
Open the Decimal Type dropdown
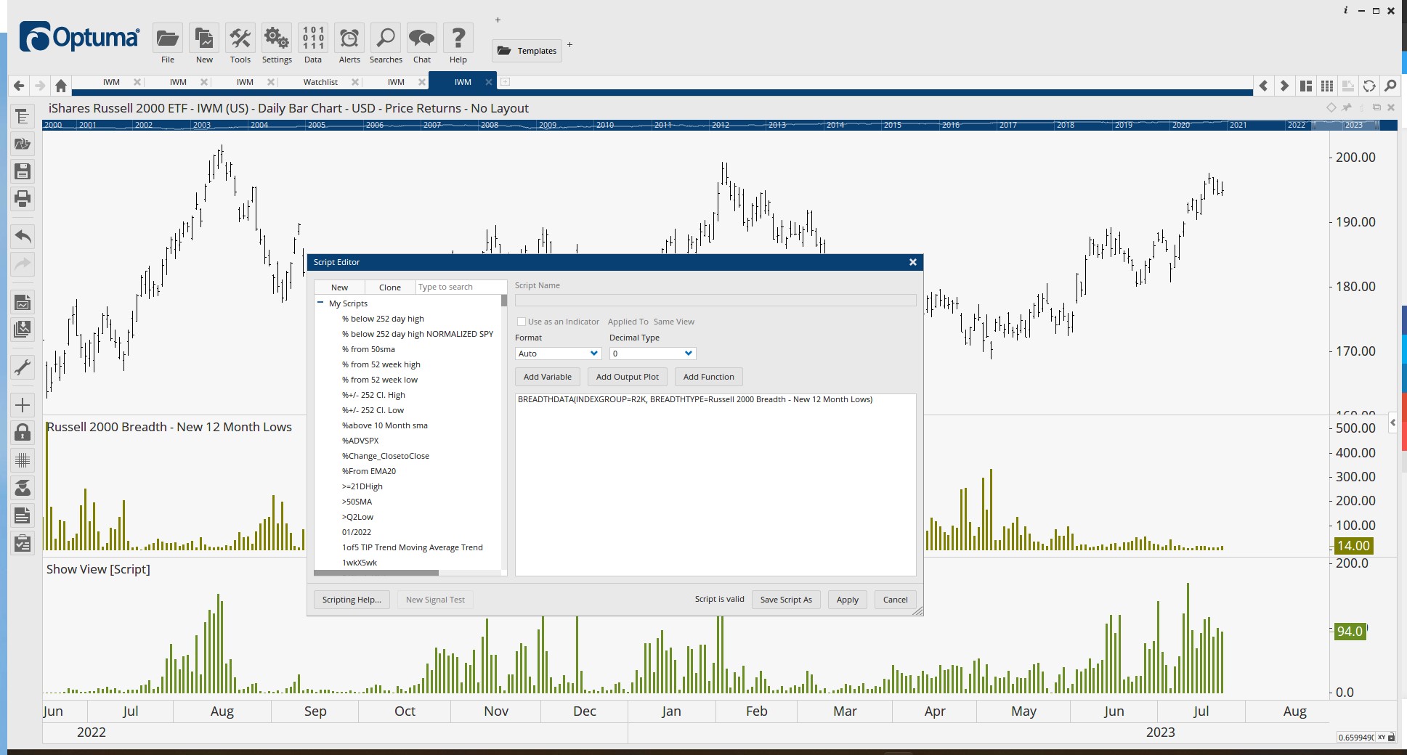point(652,354)
